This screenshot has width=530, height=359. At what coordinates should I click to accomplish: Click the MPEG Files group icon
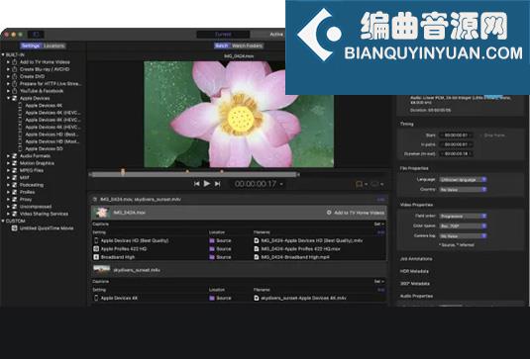click(15, 170)
